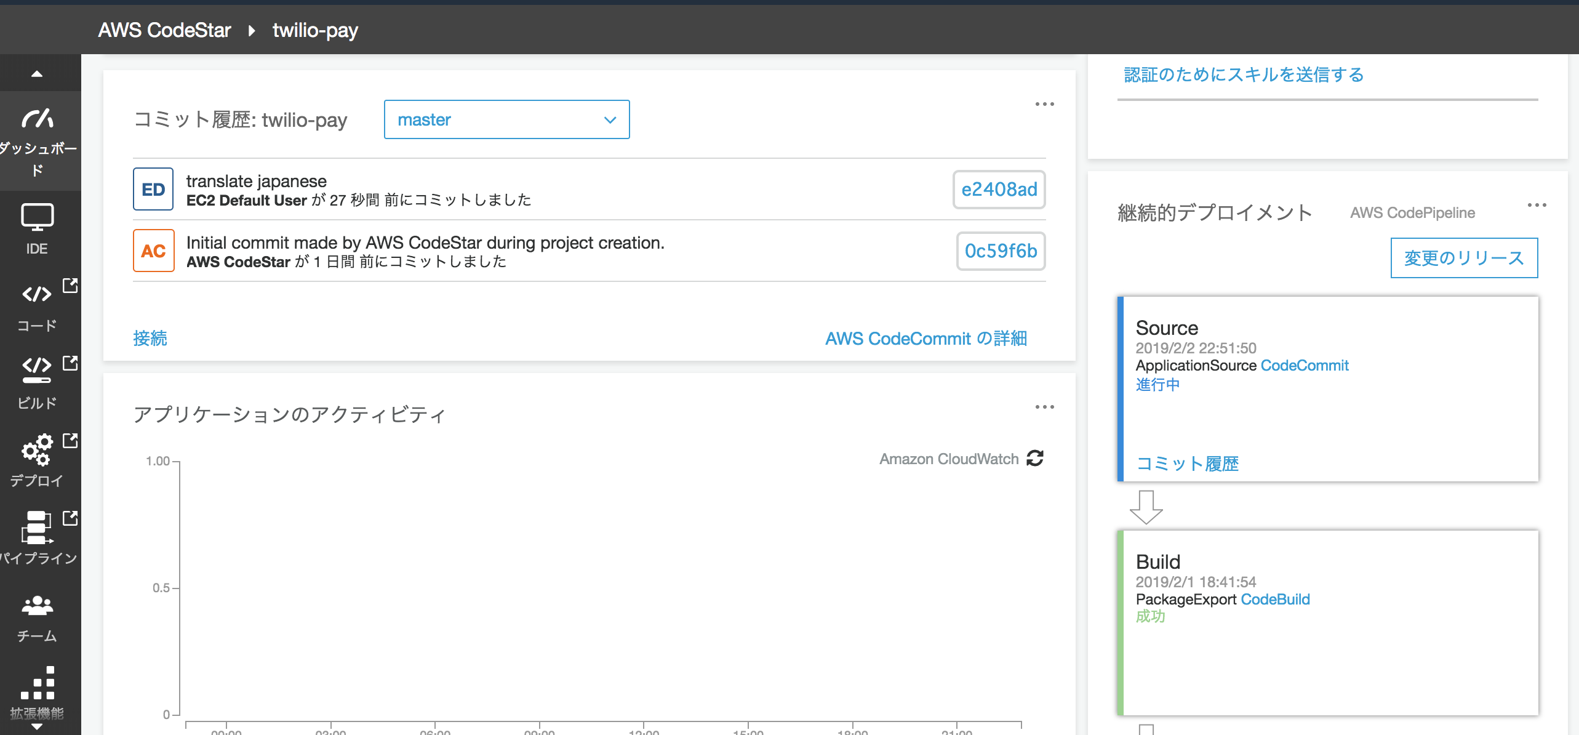Click the AWS CodePipeline label

[x=1412, y=213]
